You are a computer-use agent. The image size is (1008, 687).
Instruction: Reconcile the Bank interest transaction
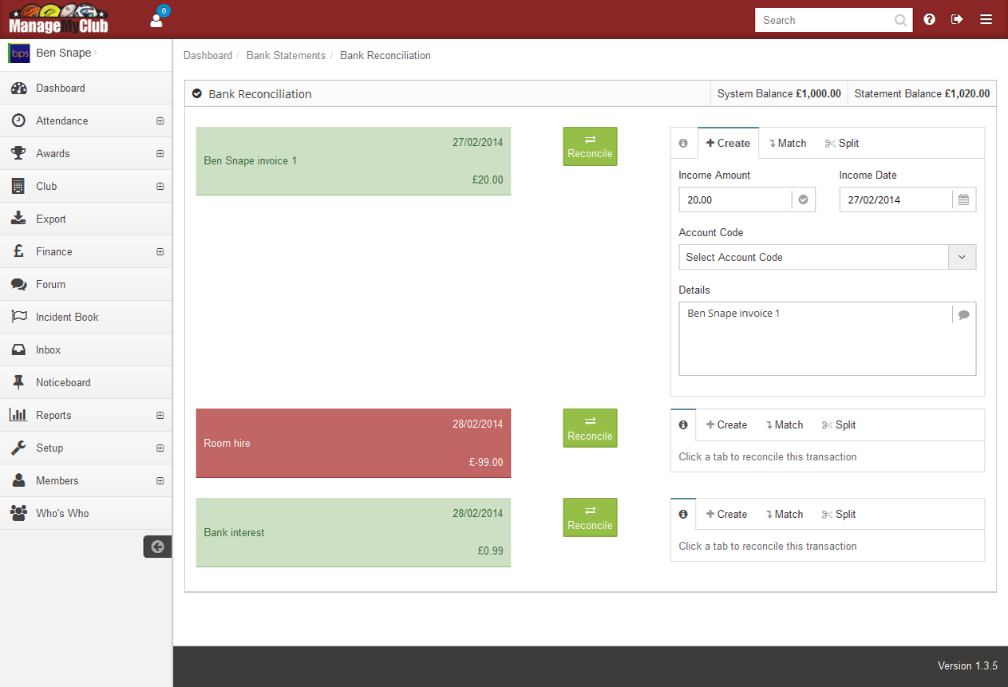pyautogui.click(x=590, y=518)
